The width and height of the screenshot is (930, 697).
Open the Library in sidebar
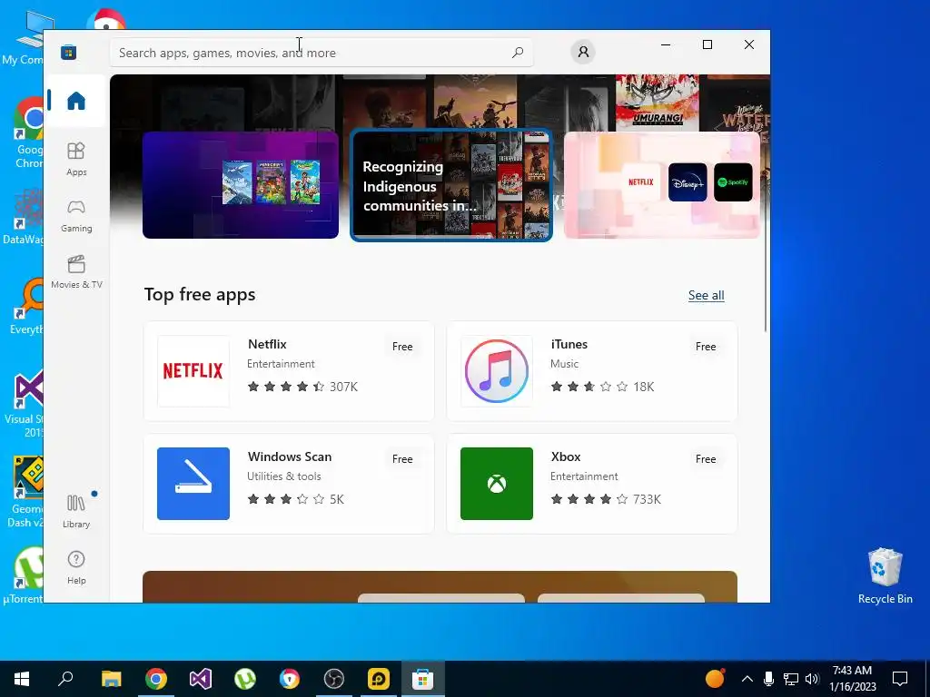tap(76, 511)
